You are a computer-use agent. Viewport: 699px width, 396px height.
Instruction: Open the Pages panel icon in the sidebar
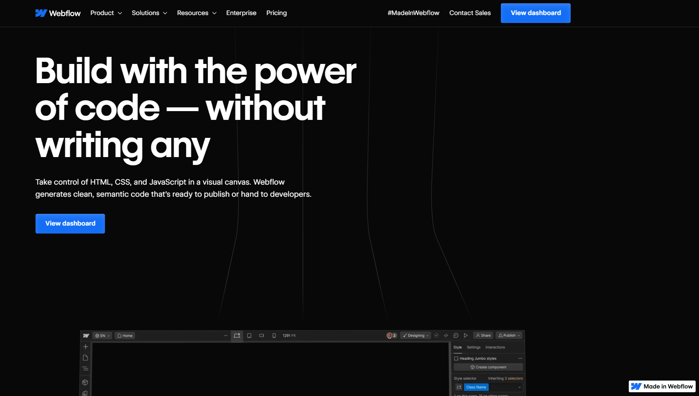85,358
